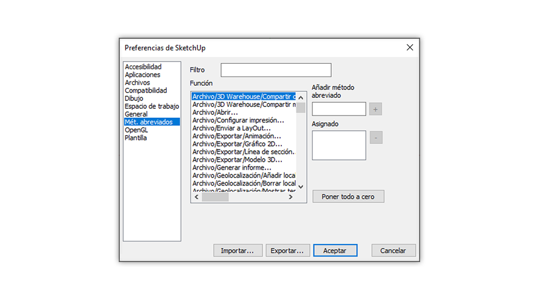Open Espacio de trabajo settings
548x304 pixels.
152,106
